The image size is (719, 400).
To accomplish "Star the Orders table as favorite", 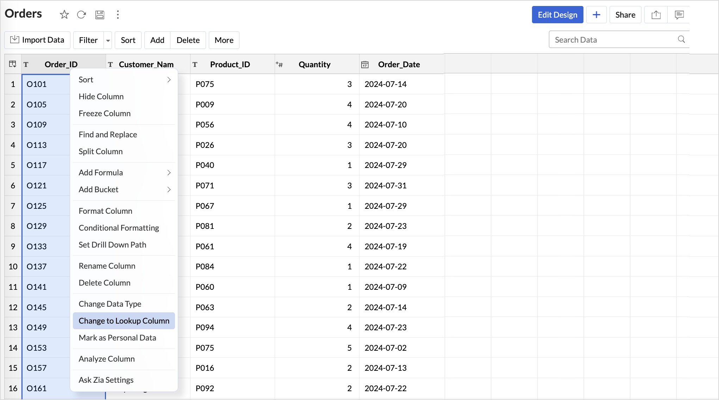I will coord(64,14).
